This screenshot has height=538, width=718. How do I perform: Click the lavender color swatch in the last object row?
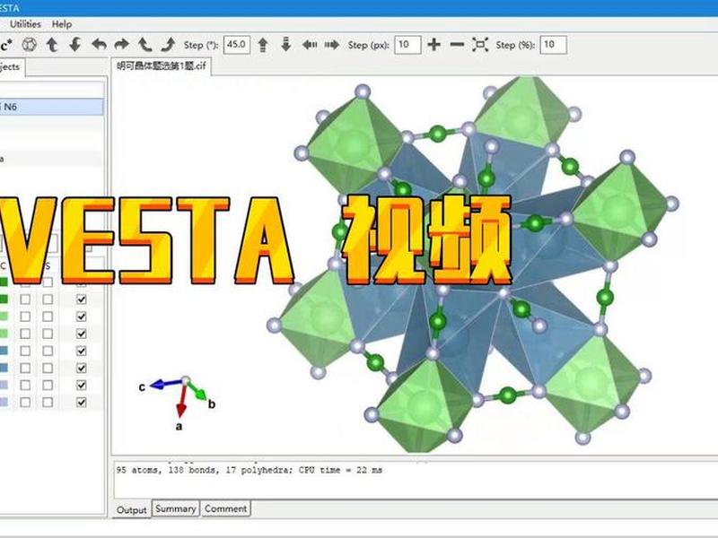tap(4, 403)
